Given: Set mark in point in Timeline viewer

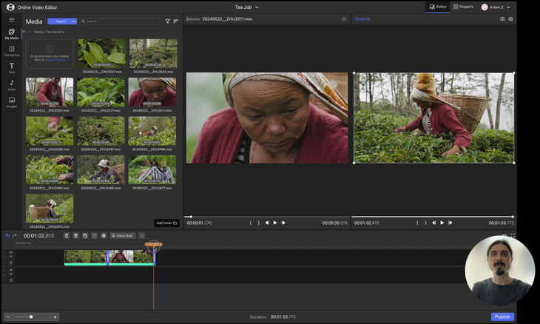Looking at the screenshot, I should pos(417,223).
